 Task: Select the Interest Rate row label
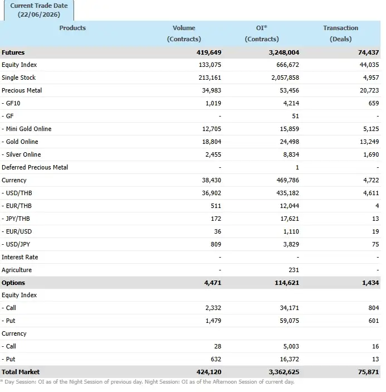pyautogui.click(x=19, y=257)
